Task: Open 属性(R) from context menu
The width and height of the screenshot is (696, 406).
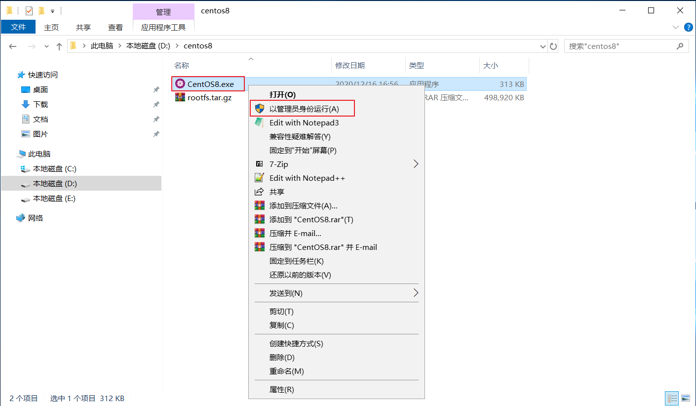Action: point(281,389)
